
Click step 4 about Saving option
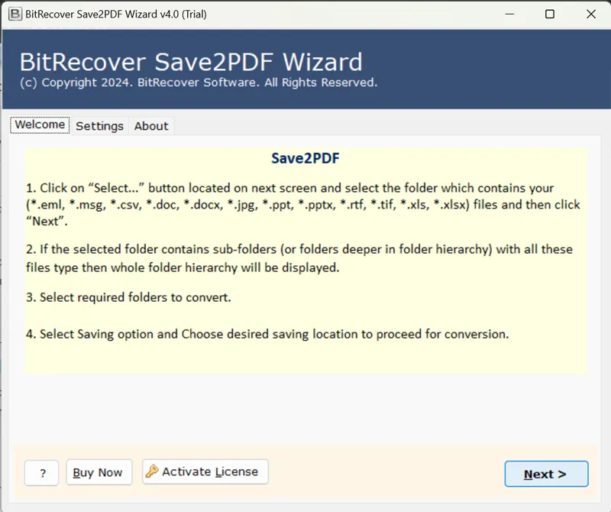click(x=267, y=334)
